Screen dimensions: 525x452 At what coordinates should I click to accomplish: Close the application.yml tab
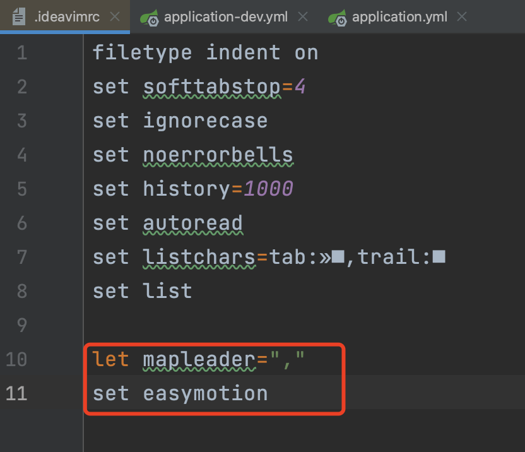click(x=462, y=16)
